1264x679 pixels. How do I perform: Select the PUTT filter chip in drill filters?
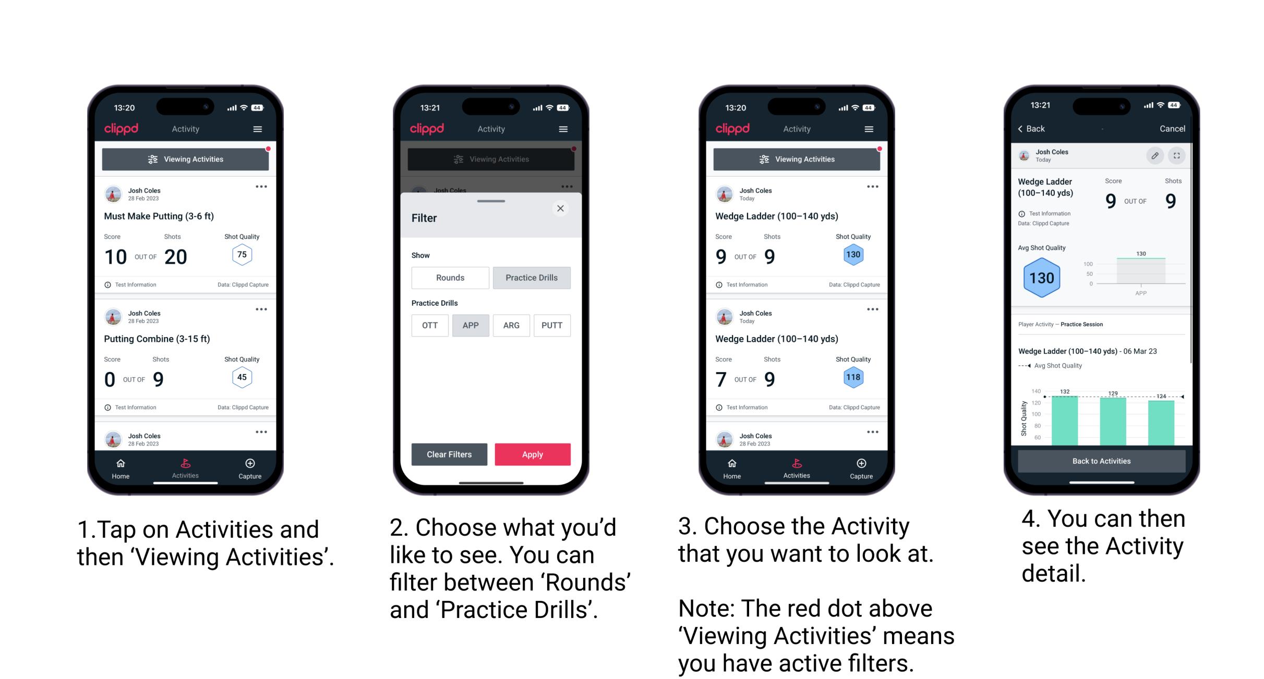click(552, 325)
